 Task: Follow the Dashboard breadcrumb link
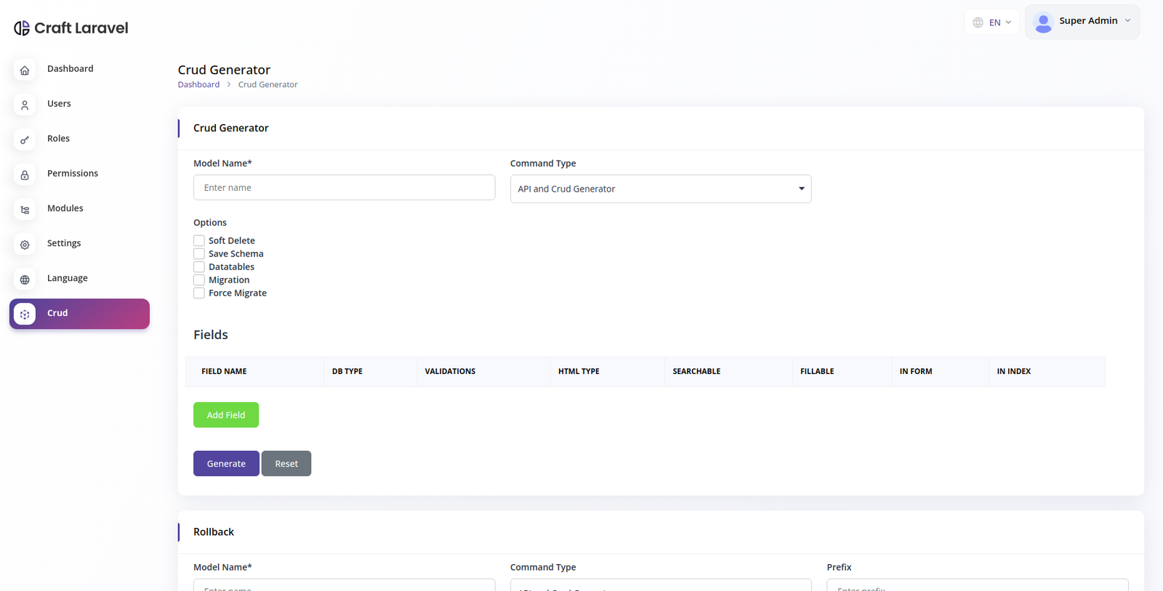[198, 85]
